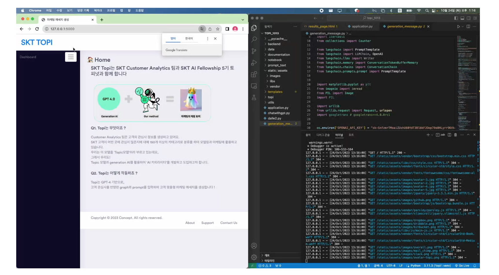Open the Chrome profile avatar
The image size is (499, 275).
(x=235, y=29)
